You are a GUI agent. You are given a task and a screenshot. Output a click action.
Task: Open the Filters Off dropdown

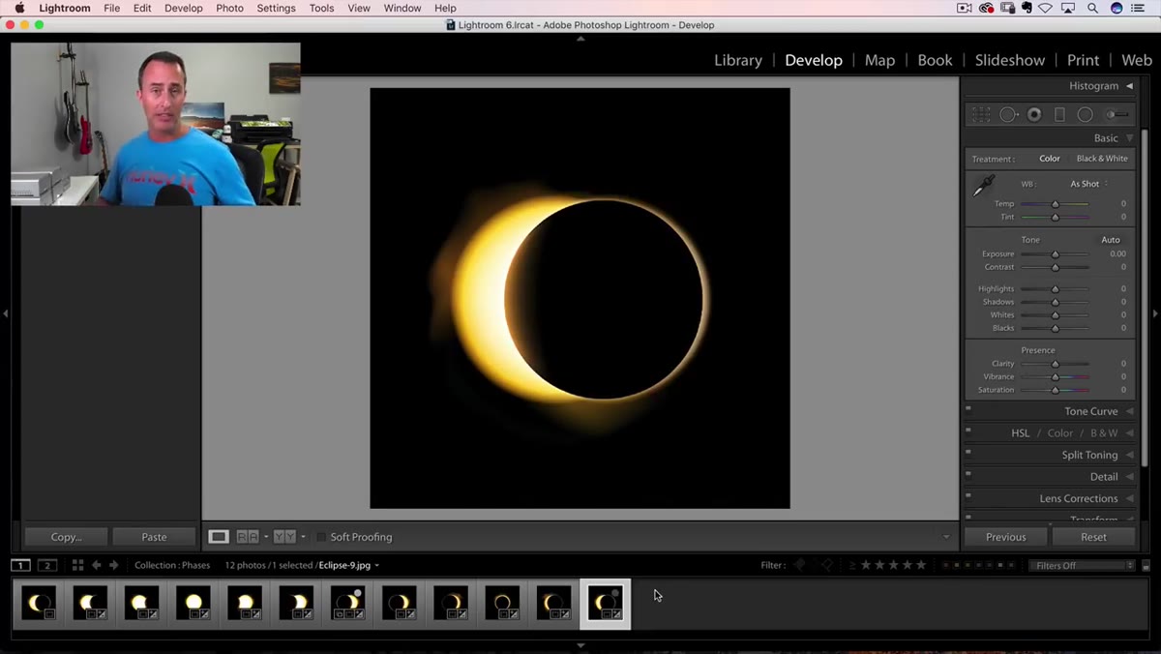1082,566
